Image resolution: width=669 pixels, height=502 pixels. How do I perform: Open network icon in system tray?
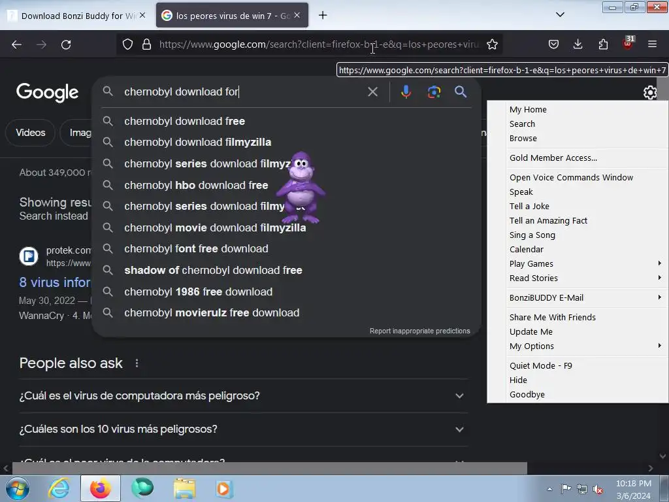[582, 489]
